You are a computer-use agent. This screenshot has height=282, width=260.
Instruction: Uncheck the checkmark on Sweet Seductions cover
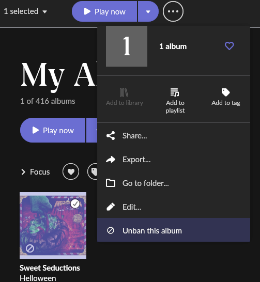click(75, 204)
